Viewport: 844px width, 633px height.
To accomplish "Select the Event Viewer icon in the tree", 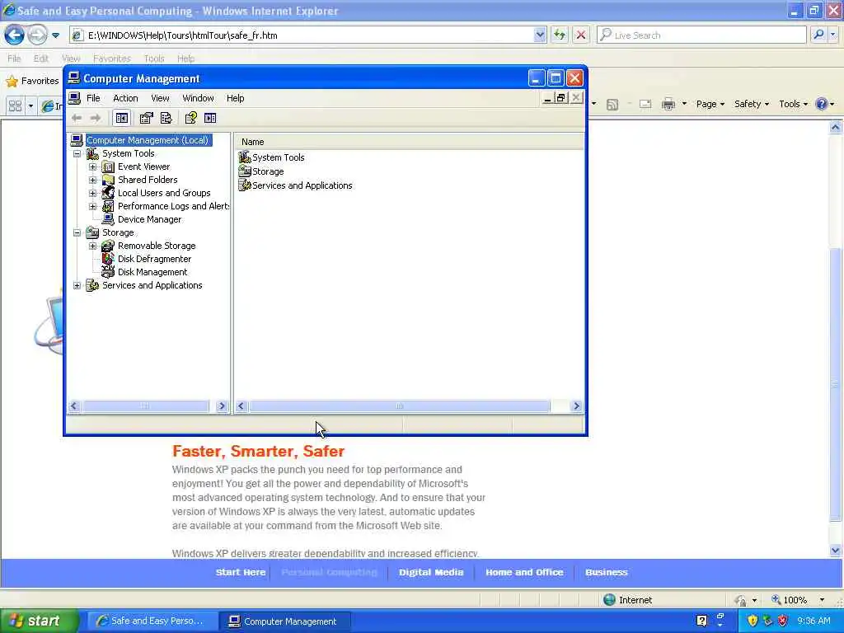I will pyautogui.click(x=108, y=166).
